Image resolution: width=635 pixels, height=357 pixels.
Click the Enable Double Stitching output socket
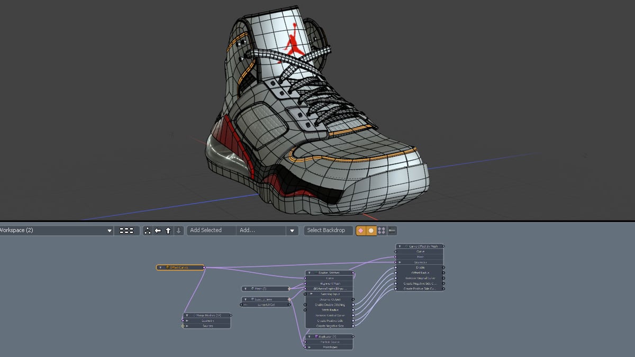pyautogui.click(x=353, y=305)
